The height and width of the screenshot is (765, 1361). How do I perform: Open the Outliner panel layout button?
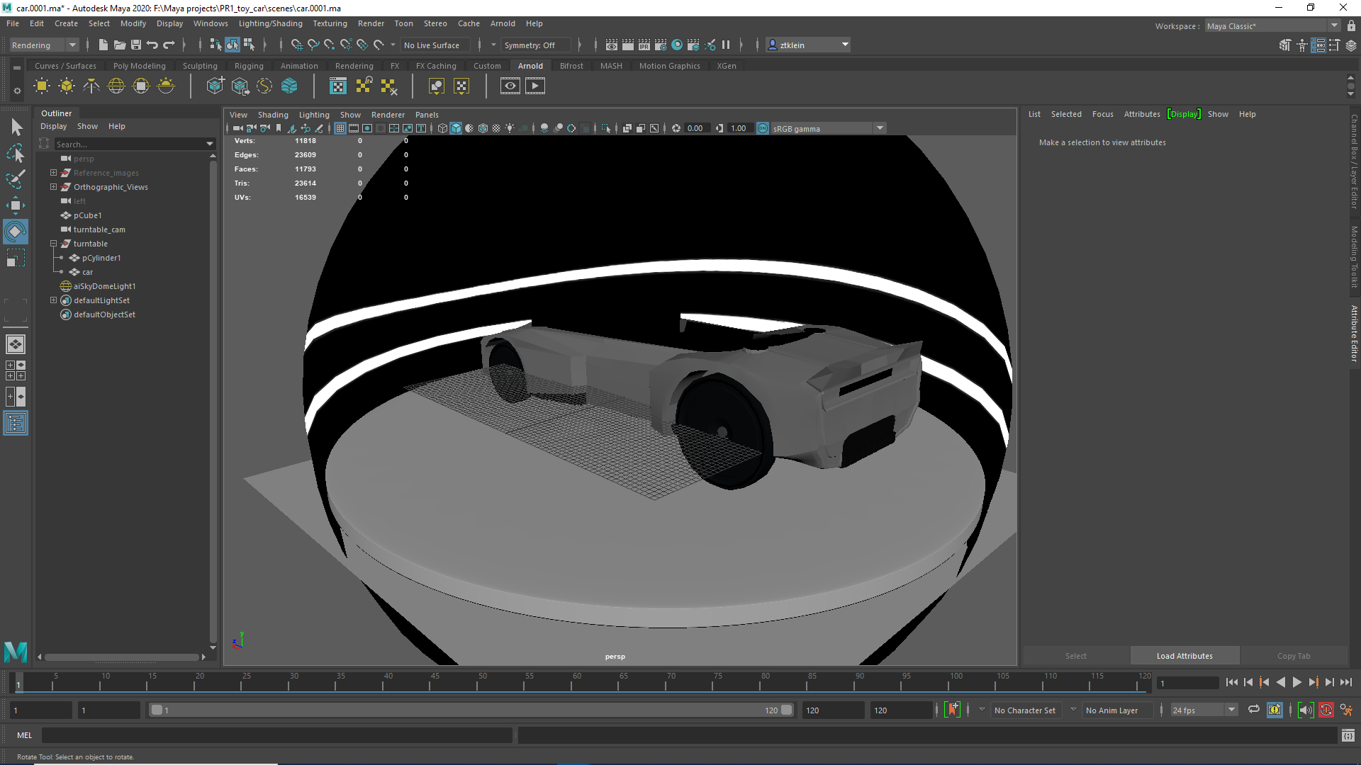[15, 424]
